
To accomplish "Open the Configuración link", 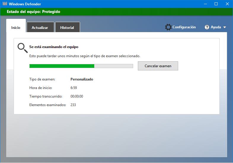I will pos(184,27).
